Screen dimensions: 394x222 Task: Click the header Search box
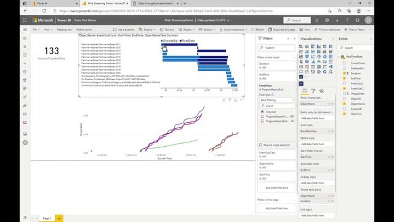pyautogui.click(x=297, y=20)
